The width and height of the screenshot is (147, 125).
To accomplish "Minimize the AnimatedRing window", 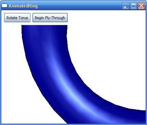I will pyautogui.click(x=125, y=5).
